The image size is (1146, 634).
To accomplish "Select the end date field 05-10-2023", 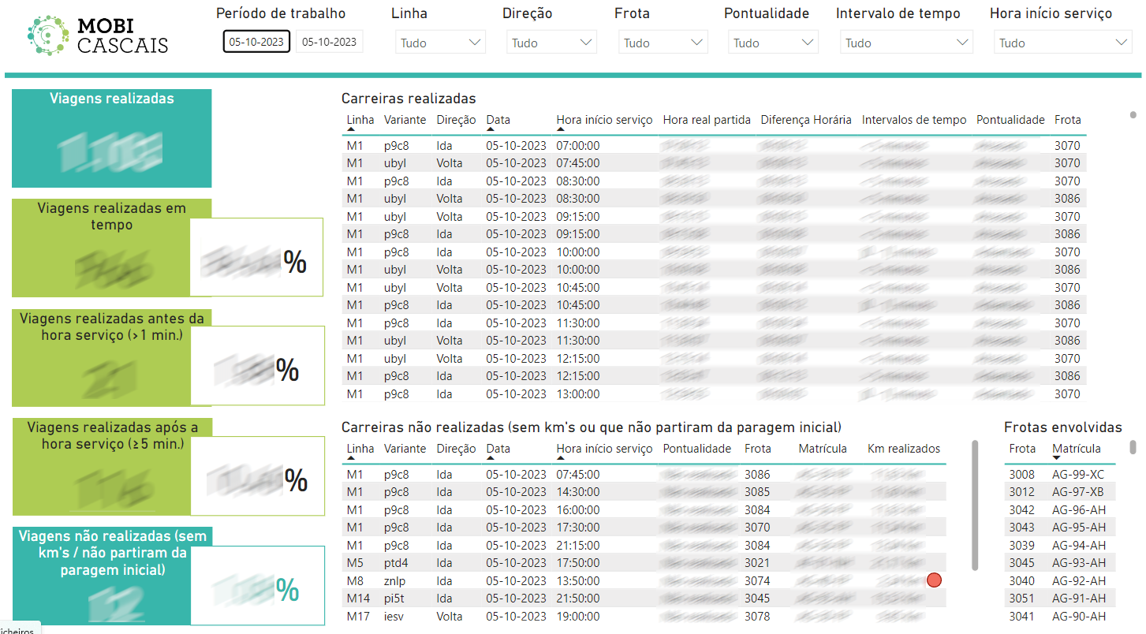I will tap(328, 41).
